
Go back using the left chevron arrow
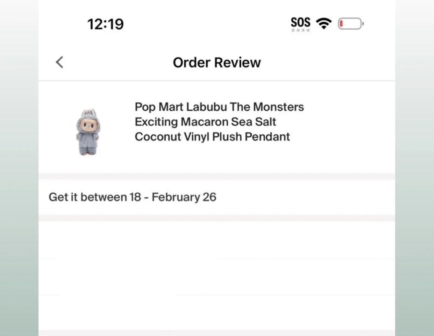(60, 62)
